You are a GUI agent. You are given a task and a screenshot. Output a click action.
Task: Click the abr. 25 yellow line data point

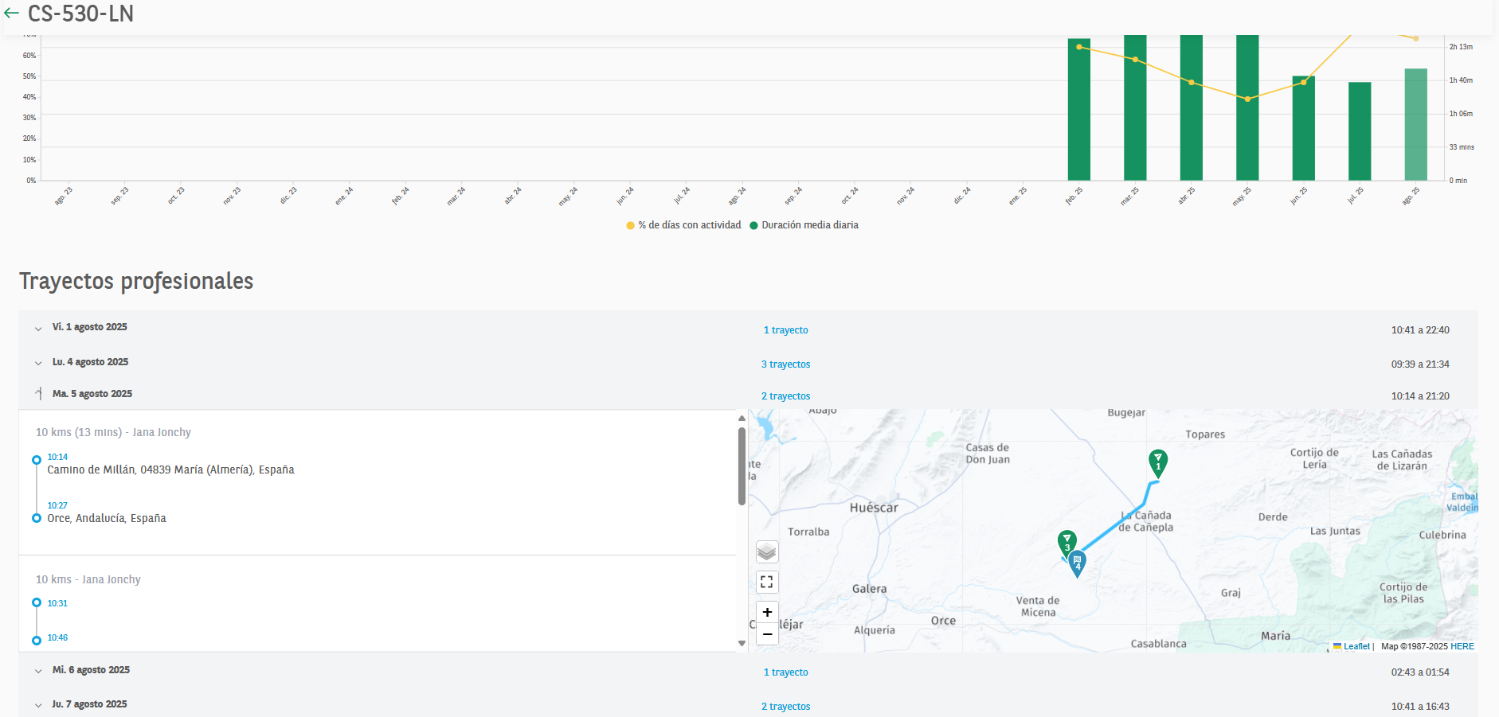[x=1192, y=82]
